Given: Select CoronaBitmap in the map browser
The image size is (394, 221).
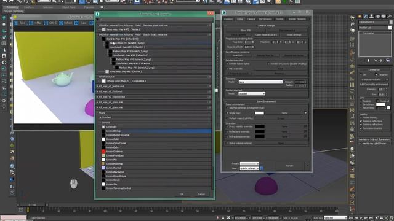Looking at the screenshot, I should pyautogui.click(x=156, y=131).
